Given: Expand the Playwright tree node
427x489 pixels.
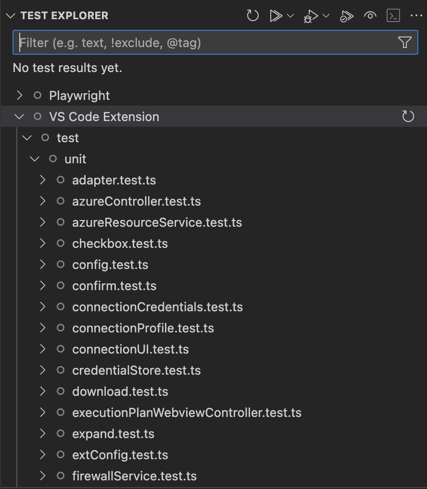Looking at the screenshot, I should [20, 96].
